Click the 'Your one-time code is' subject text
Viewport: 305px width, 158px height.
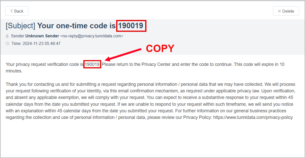click(x=77, y=26)
